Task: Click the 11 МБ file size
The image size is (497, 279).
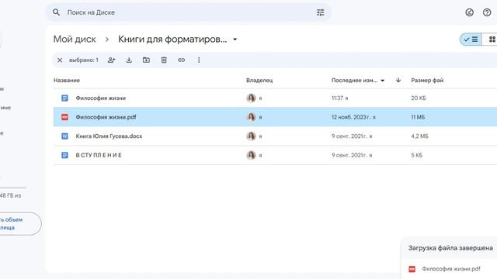Action: (x=418, y=117)
